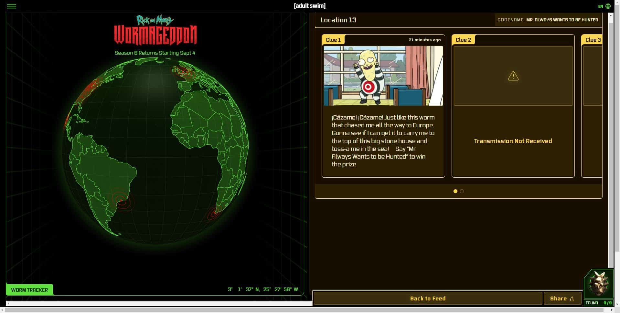This screenshot has width=620, height=313.
Task: Click the Worm Tracker label
Action: [29, 290]
